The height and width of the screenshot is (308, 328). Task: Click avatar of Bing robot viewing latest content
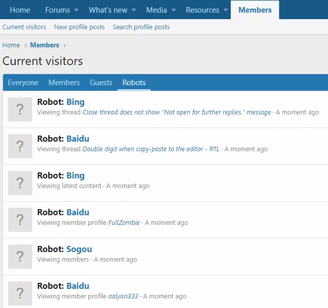click(20, 183)
